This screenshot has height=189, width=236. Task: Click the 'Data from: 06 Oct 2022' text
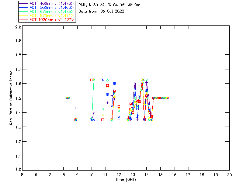coord(101,11)
